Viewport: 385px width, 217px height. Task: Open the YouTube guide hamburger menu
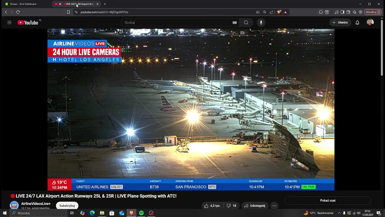(9, 23)
